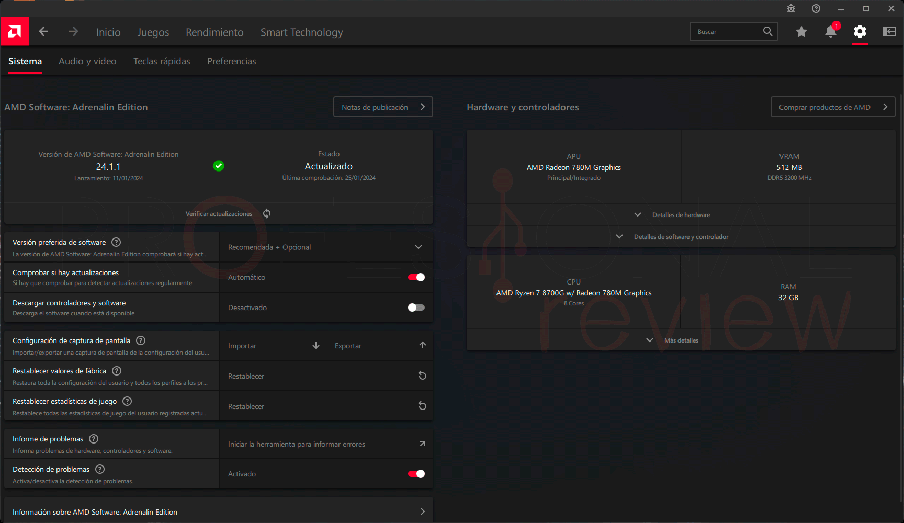Image resolution: width=904 pixels, height=523 pixels.
Task: Open notifications bell icon
Action: coord(831,31)
